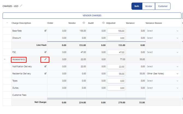Image resolution: width=183 pixels, height=114 pixels.
Task: Click the edit icon on FSC row
Action: point(45,52)
